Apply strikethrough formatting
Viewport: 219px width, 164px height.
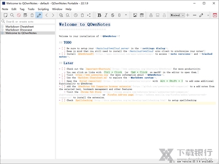(x=112, y=15)
